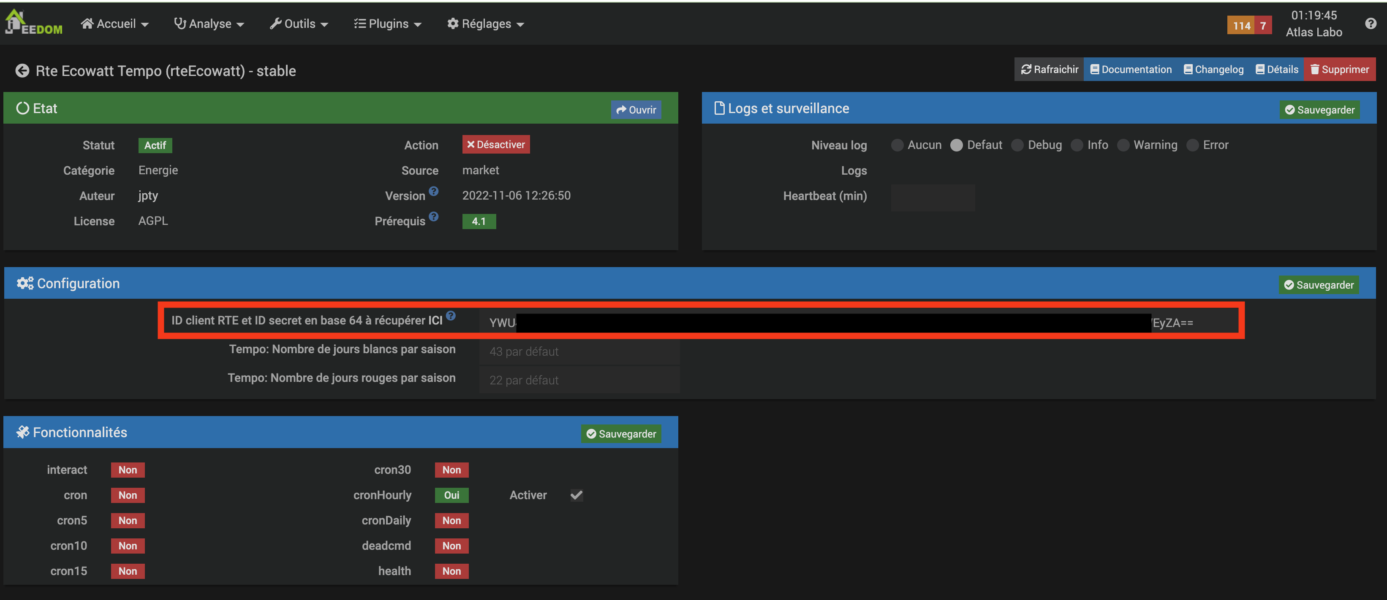Open the Changelog
The width and height of the screenshot is (1387, 600).
point(1214,70)
